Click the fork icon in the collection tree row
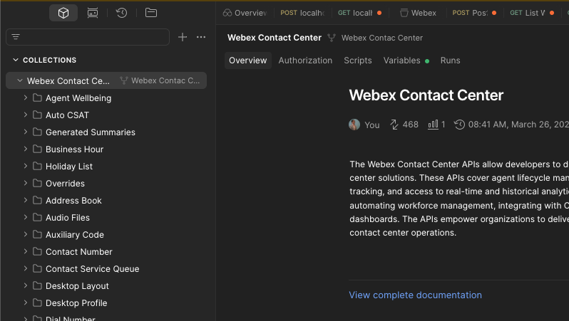Screen dimensions: 569x321 tap(124, 80)
